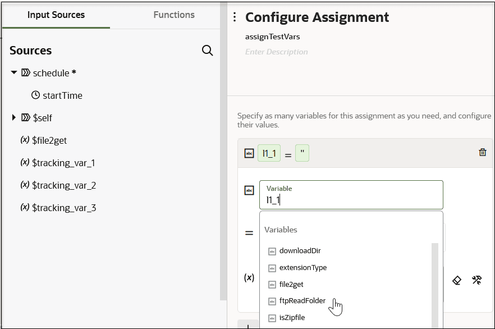The image size is (495, 329).
Task: Click the variables dropdown scrollbar
Action: pos(434,281)
